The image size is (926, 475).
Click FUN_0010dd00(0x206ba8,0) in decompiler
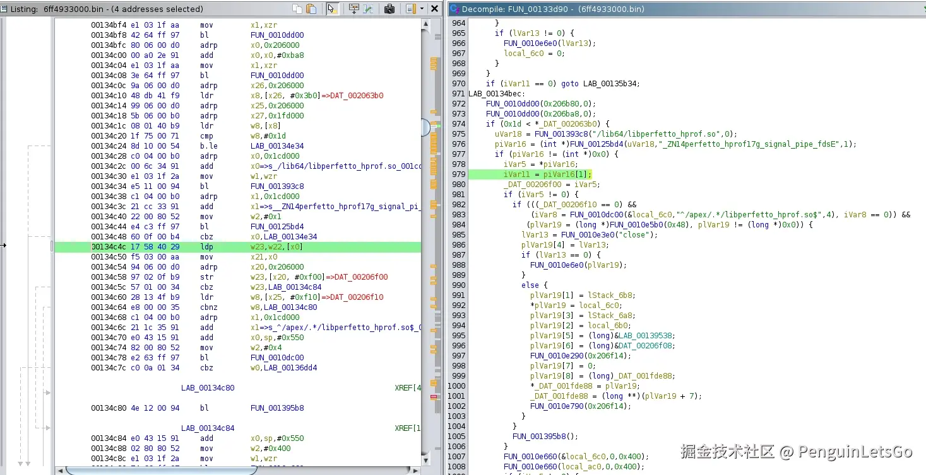[541, 114]
